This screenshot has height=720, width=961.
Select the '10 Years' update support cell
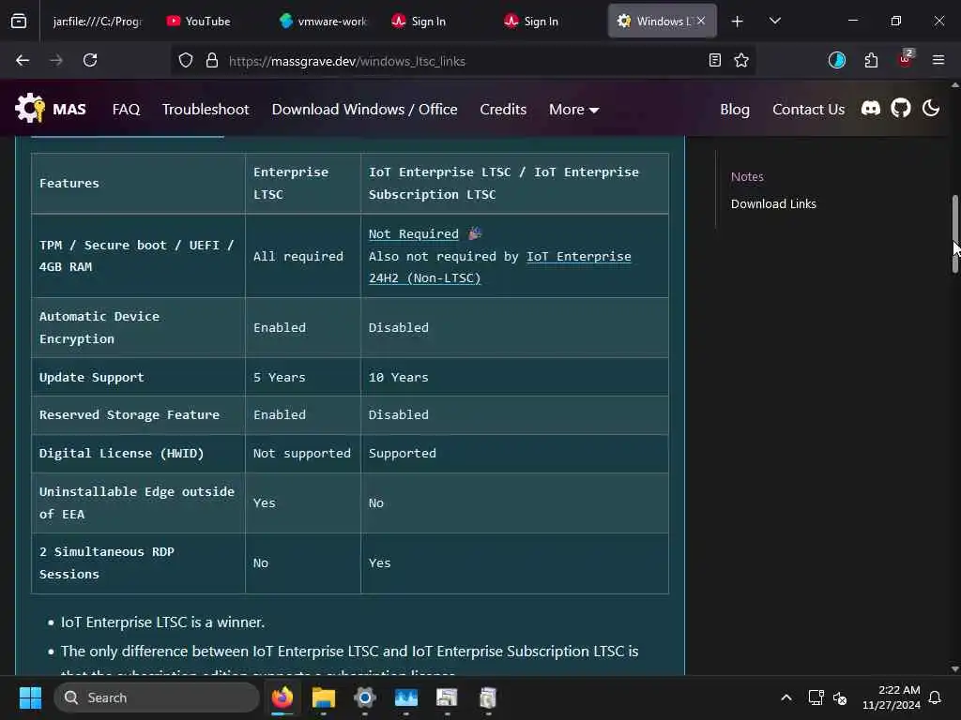click(515, 377)
